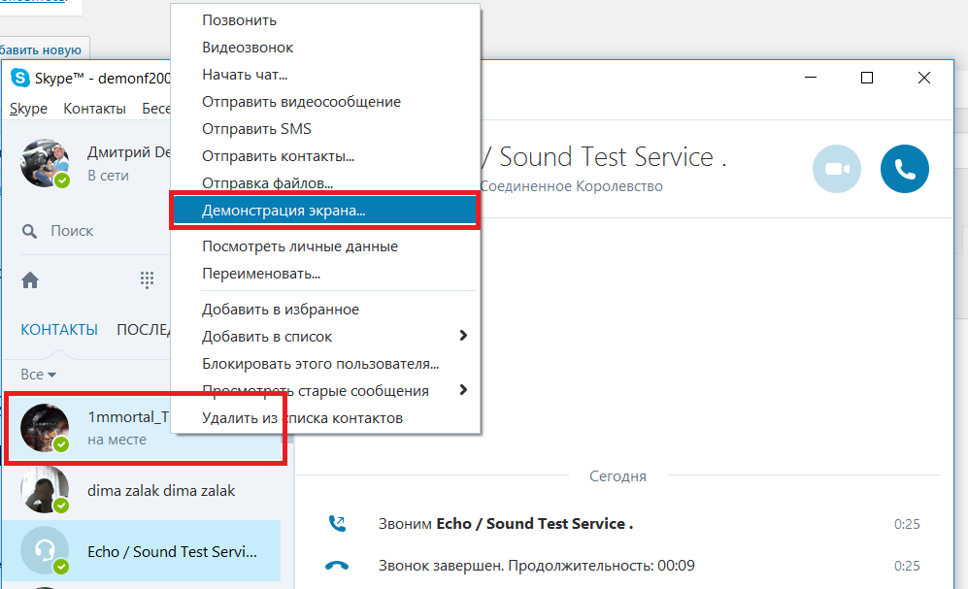Open Дмитрий's profile avatar
The width and height of the screenshot is (968, 589).
[x=45, y=163]
